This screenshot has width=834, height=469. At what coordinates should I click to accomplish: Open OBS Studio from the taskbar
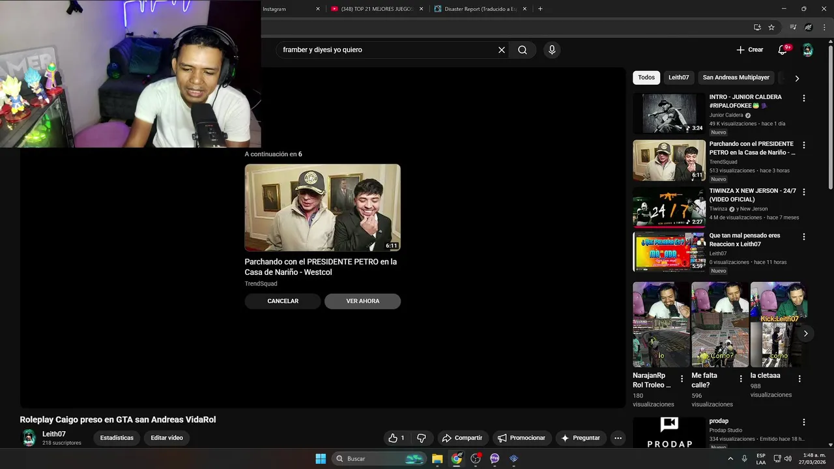click(x=476, y=459)
